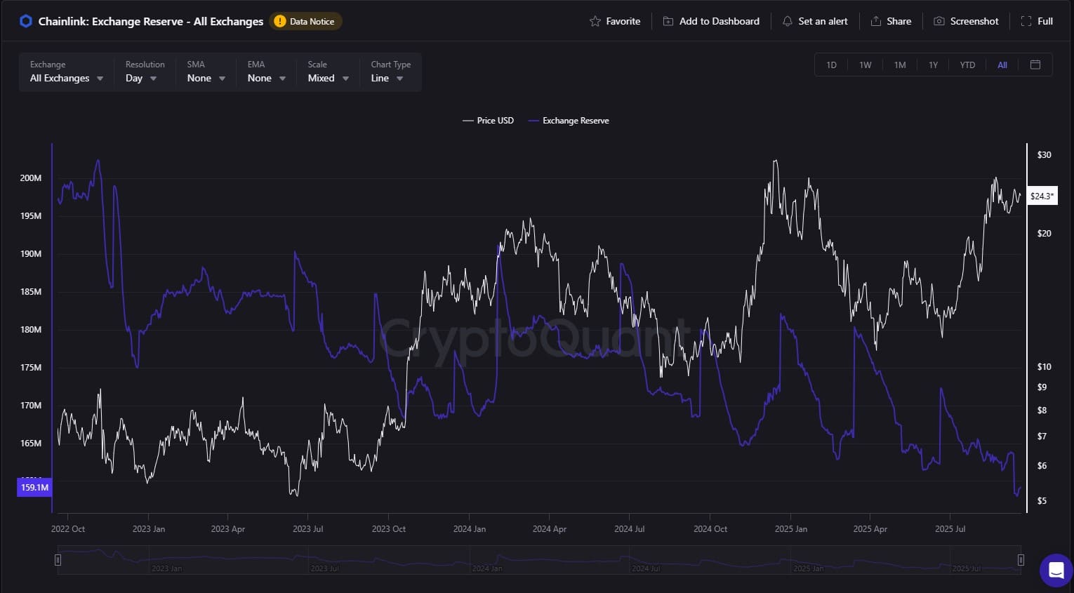This screenshot has width=1074, height=593.
Task: Click the Favorite star icon
Action: tap(595, 21)
